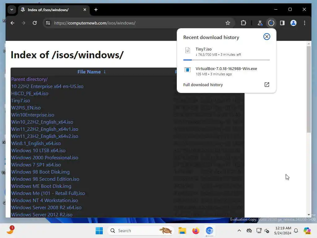Screen dimensions: 317x238
Task: Click Windows 98 Boot Disk.img link
Action: (40, 172)
